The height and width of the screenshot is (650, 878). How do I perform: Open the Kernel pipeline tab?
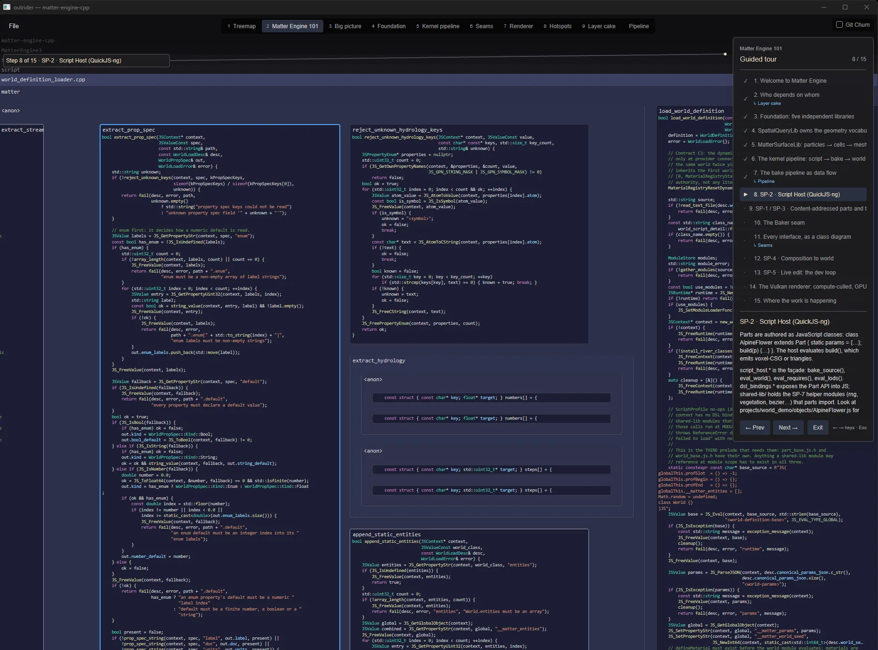[x=438, y=26]
